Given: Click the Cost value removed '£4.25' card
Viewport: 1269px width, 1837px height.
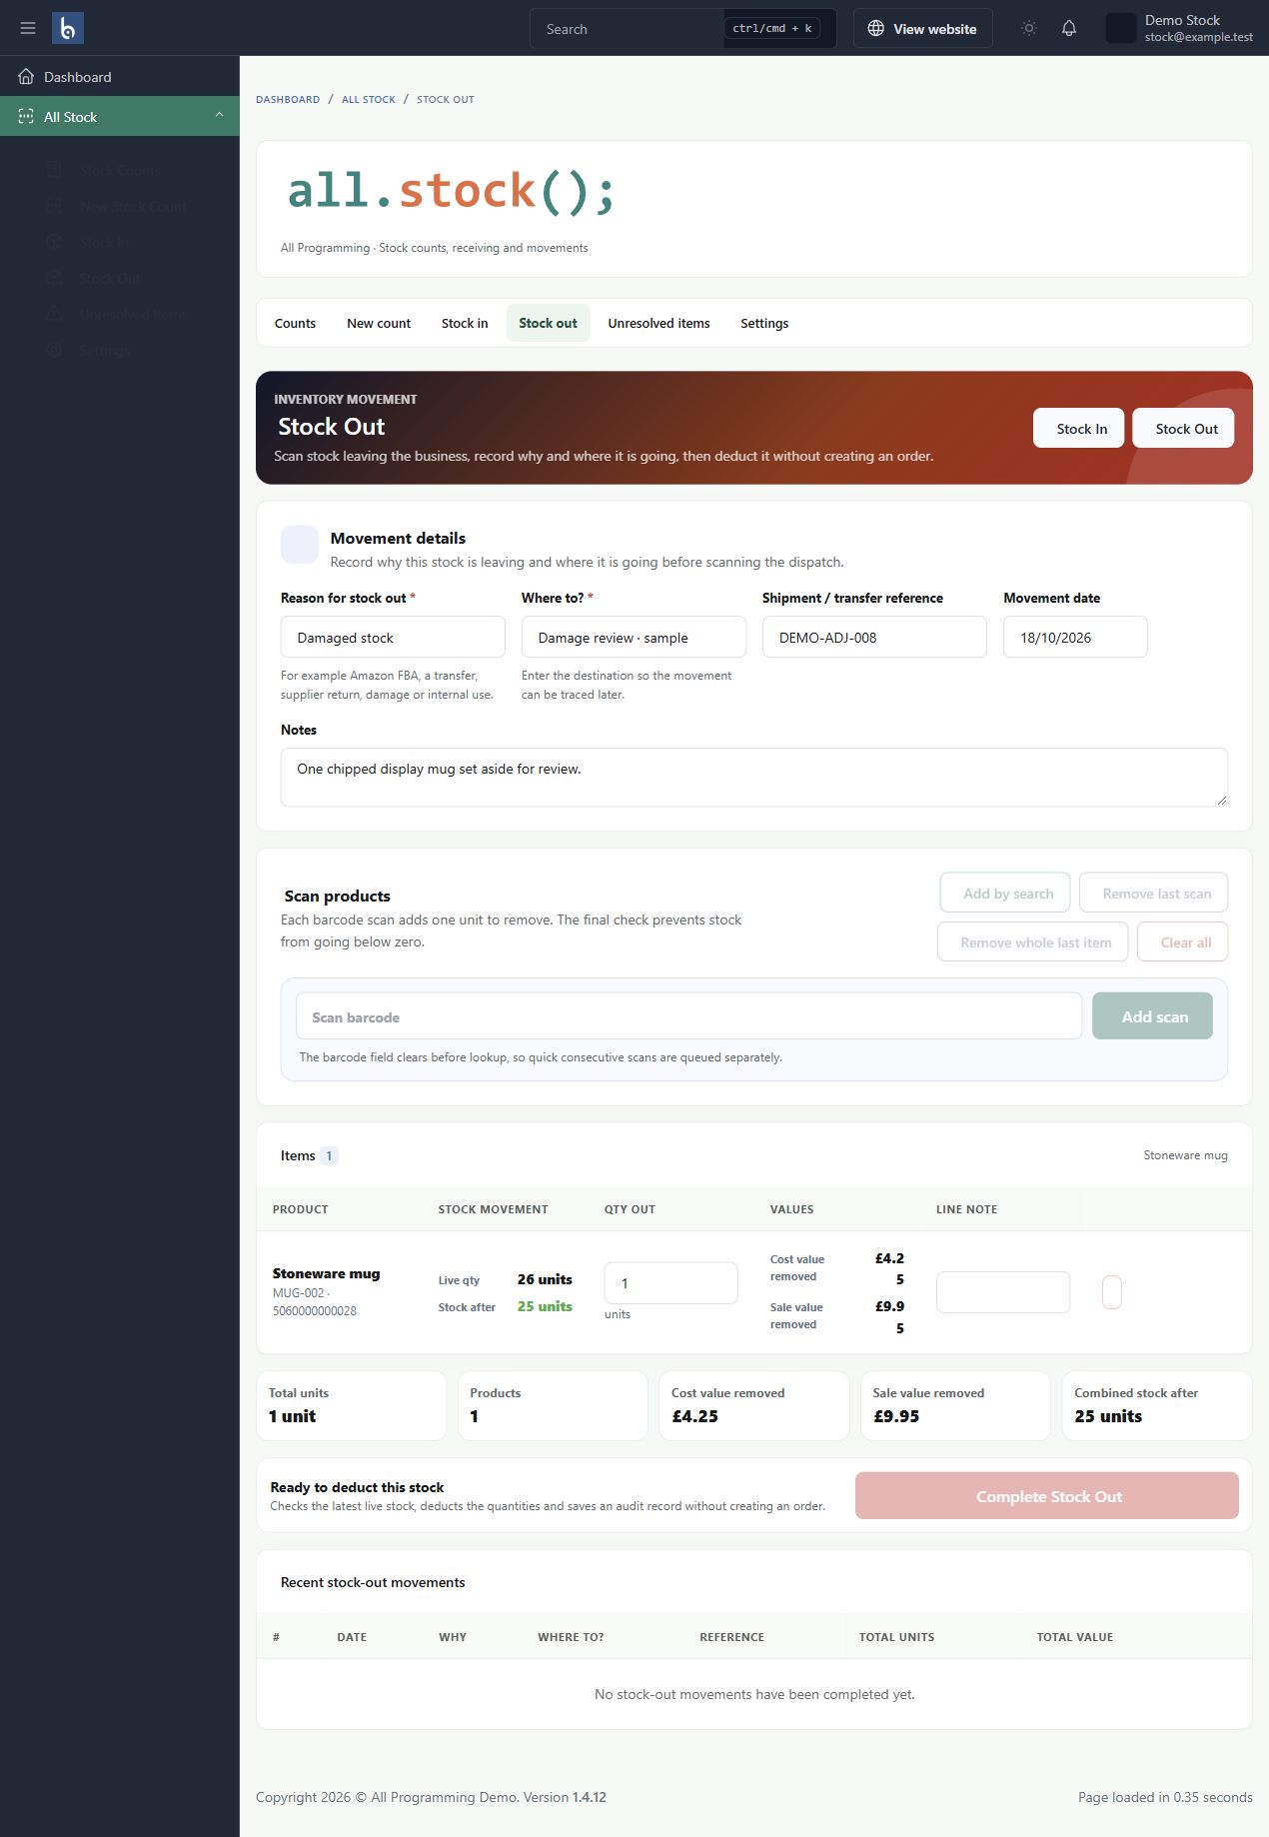Looking at the screenshot, I should [x=753, y=1406].
